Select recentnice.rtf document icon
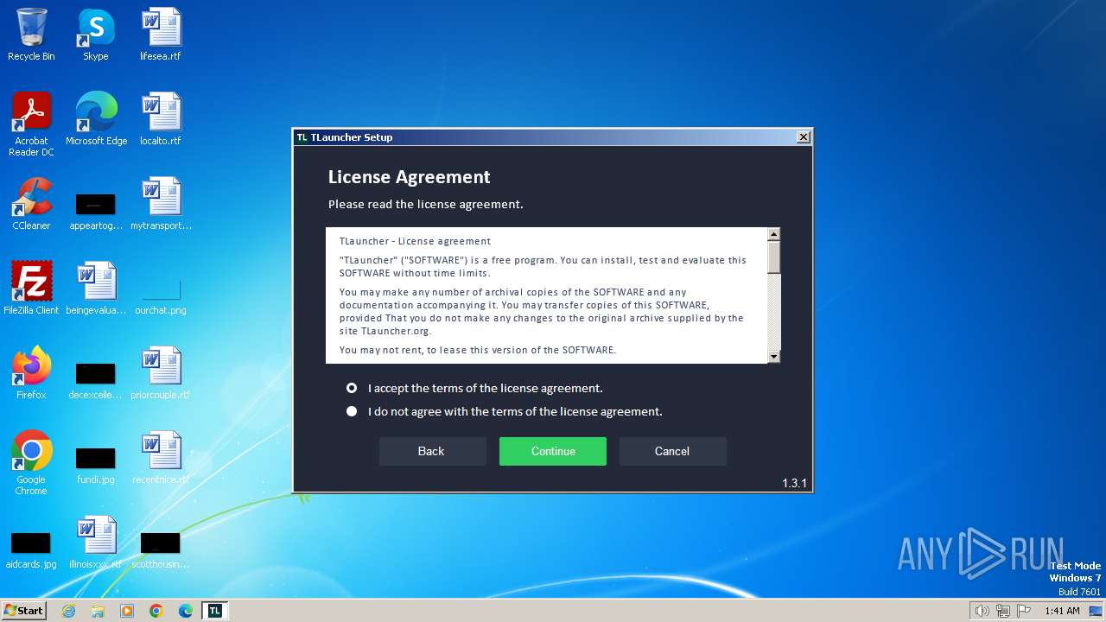Image resolution: width=1106 pixels, height=622 pixels. point(161,457)
